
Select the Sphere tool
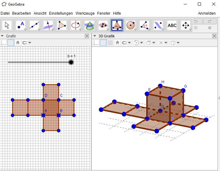click(131, 25)
